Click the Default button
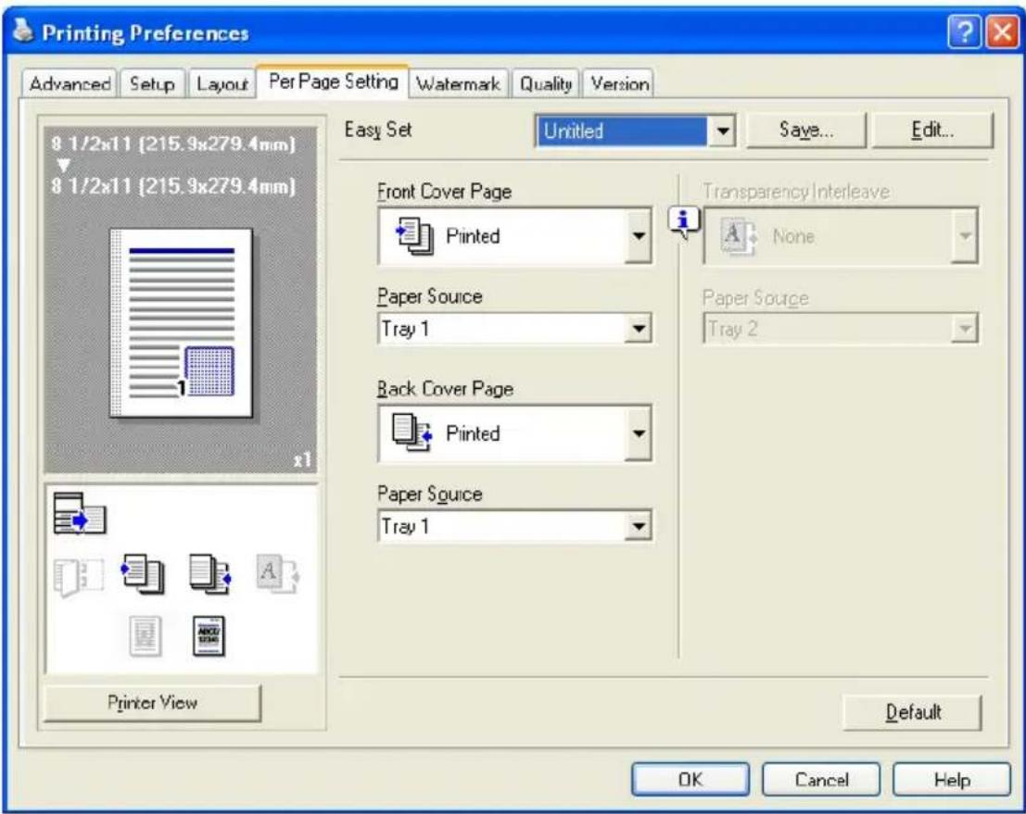Screen dimensions: 1026x814 (913, 712)
